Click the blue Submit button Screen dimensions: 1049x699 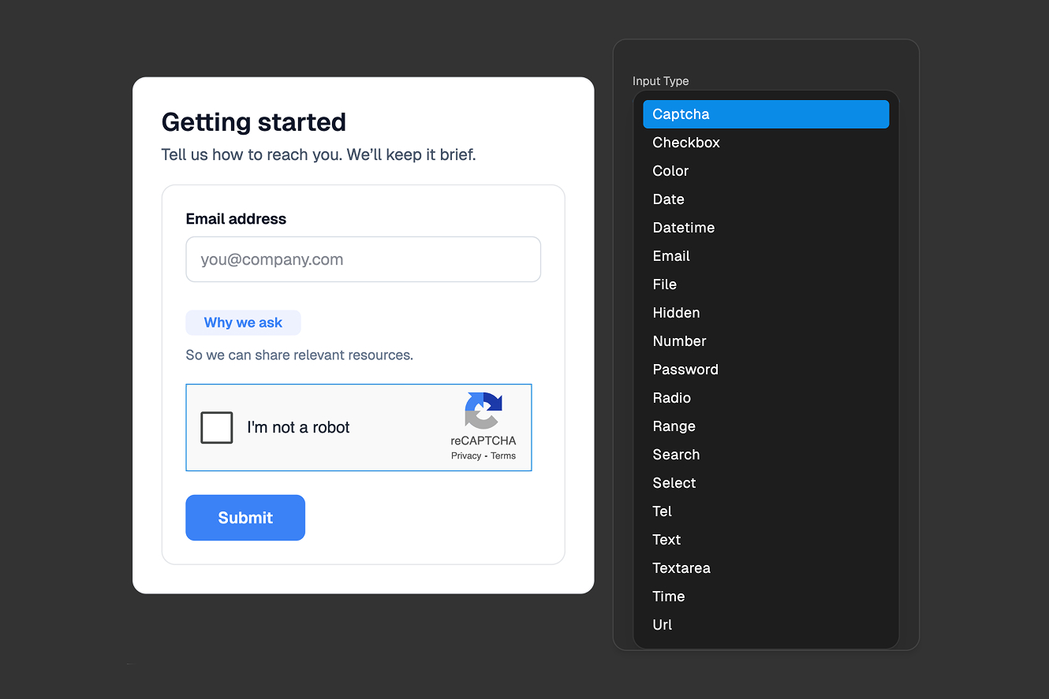click(245, 518)
